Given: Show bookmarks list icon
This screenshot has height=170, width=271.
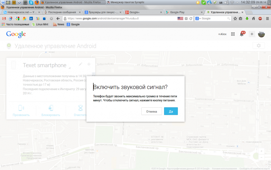Looking at the screenshot, I should (241, 18).
